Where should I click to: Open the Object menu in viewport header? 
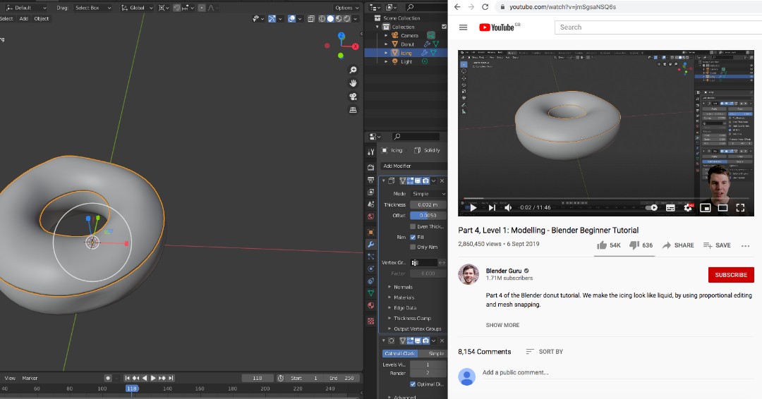click(42, 18)
